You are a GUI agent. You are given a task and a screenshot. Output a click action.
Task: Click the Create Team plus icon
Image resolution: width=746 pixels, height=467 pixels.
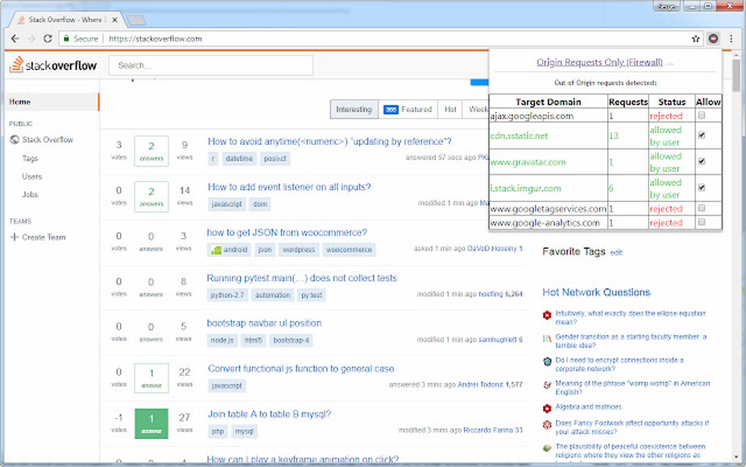click(15, 237)
